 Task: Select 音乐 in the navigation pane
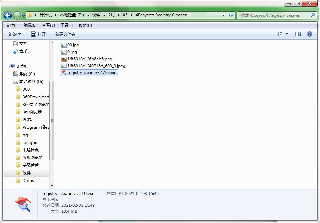20,51
